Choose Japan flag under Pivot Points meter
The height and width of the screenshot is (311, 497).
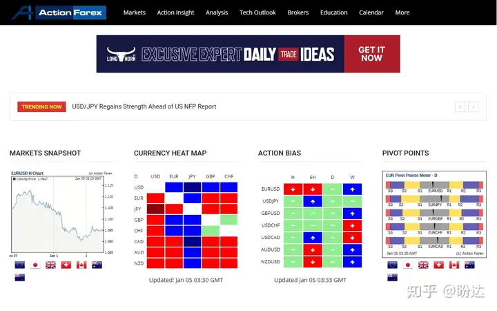pos(408,265)
